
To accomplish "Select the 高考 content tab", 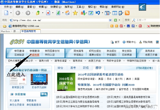I will pos(73,68).
